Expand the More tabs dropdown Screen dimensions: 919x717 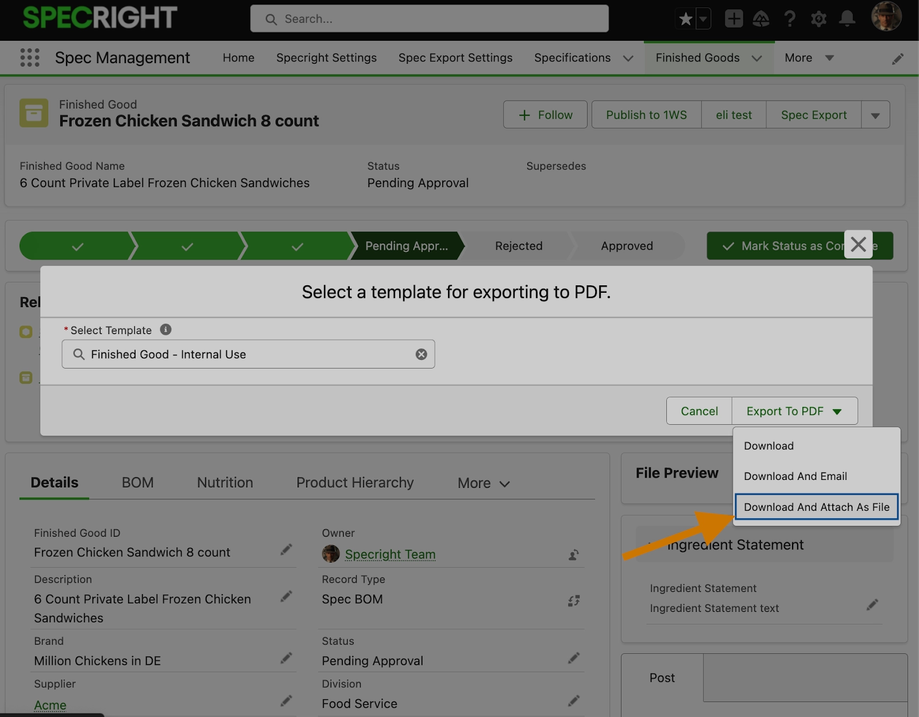[484, 483]
